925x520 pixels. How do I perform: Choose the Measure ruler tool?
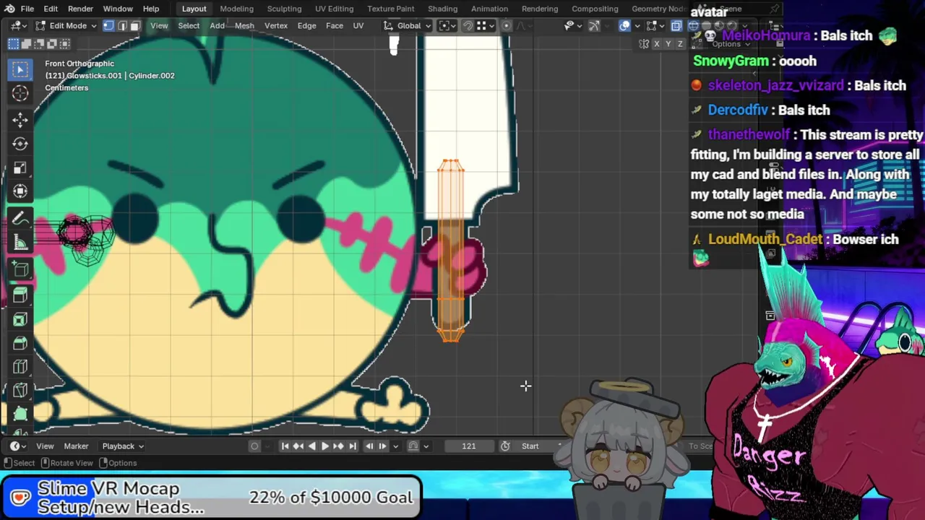pos(20,243)
